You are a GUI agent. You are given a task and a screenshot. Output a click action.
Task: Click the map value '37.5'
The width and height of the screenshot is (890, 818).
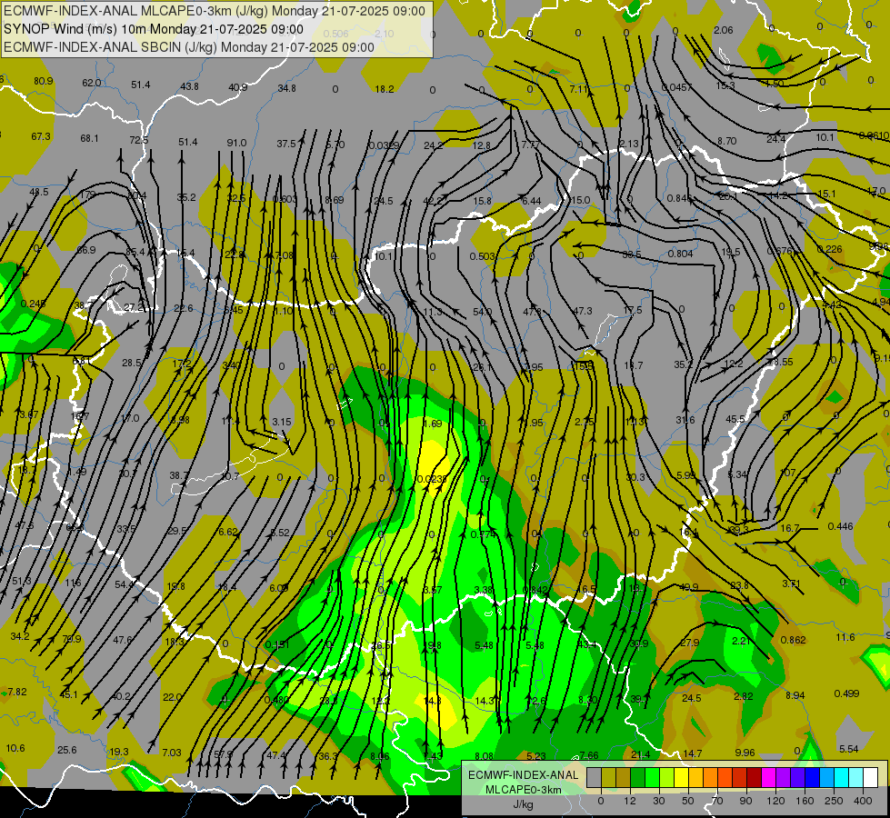pos(286,144)
